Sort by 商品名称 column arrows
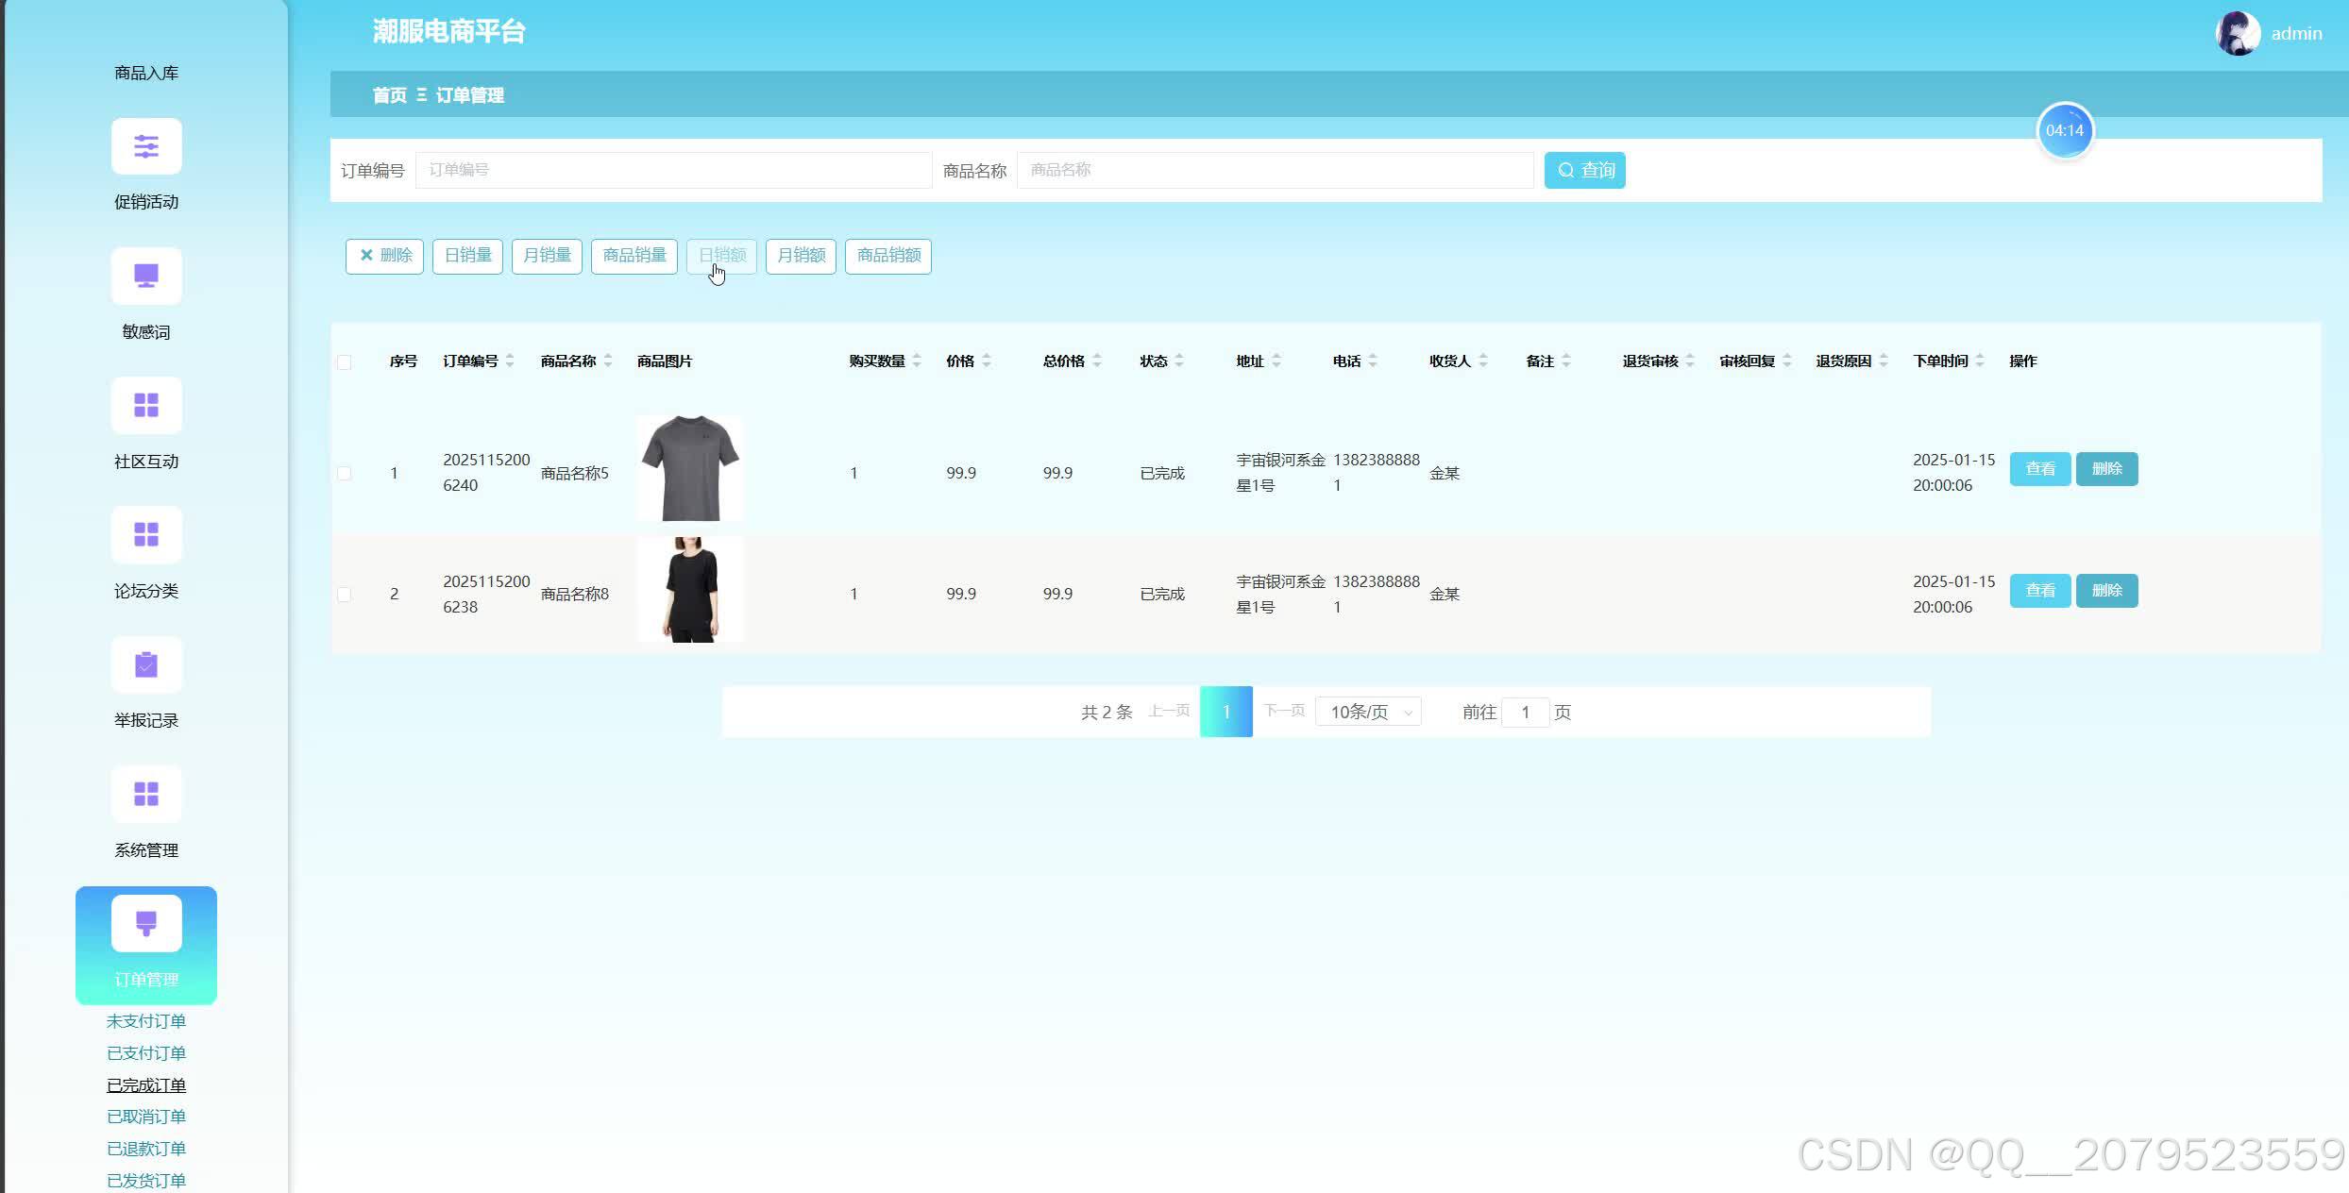Viewport: 2349px width, 1193px height. (x=608, y=361)
